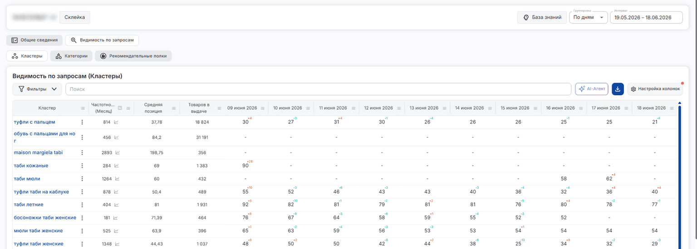
Task: Open the туфли таби на каблуке cluster link
Action: (x=41, y=192)
